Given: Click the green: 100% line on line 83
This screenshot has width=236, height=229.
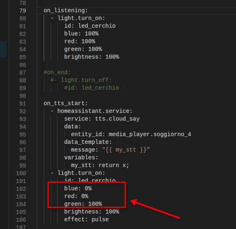Looking at the screenshot, I should [83, 49].
